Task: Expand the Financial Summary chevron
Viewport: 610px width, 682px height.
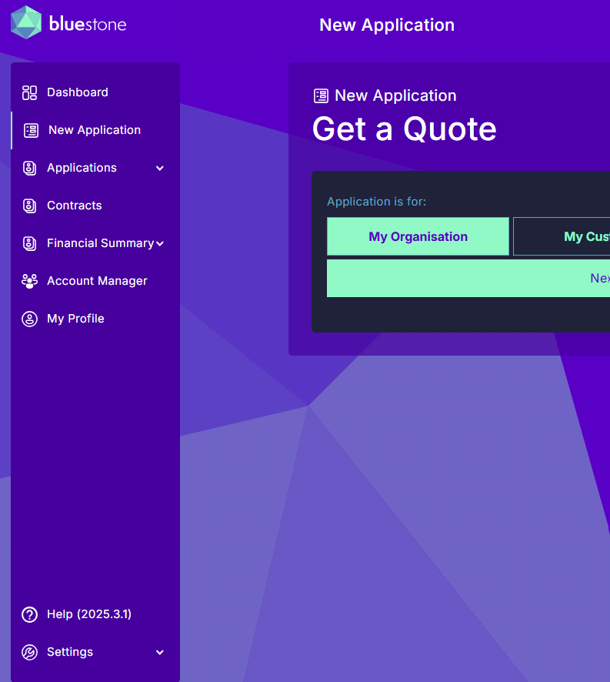Action: click(160, 243)
